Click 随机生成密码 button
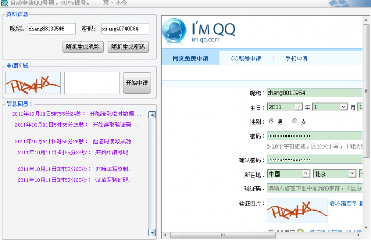371x240 pixels. (128, 47)
